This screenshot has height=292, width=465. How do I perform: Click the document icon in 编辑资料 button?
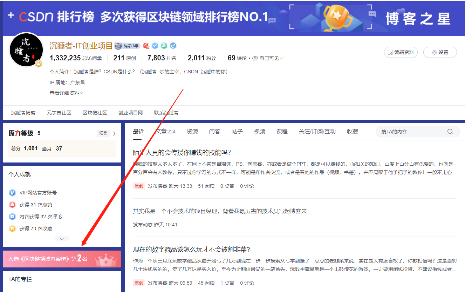point(390,52)
